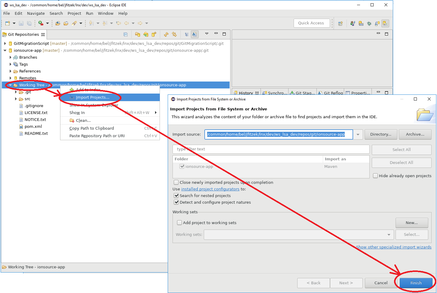Switch to the Debug perspective icon
The image size is (437, 293).
click(369, 23)
